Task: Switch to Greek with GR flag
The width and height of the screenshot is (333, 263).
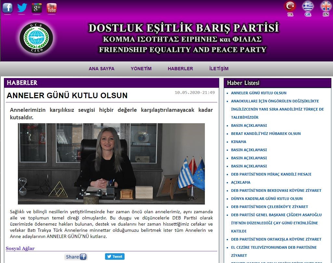Action: pos(308,7)
